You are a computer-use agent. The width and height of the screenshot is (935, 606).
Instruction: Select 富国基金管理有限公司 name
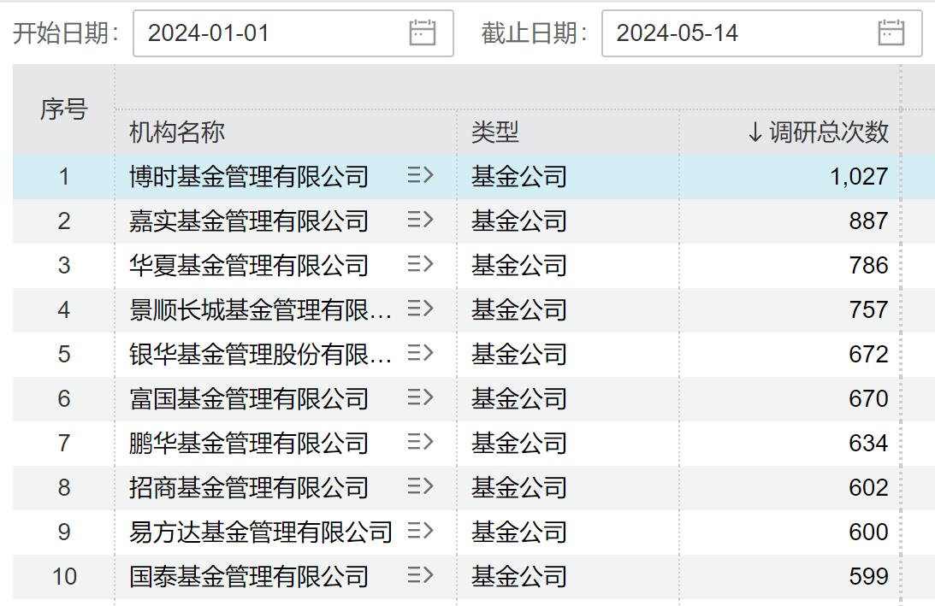tap(249, 398)
